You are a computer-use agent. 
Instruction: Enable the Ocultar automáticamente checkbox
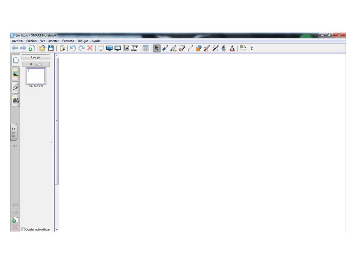(x=23, y=229)
